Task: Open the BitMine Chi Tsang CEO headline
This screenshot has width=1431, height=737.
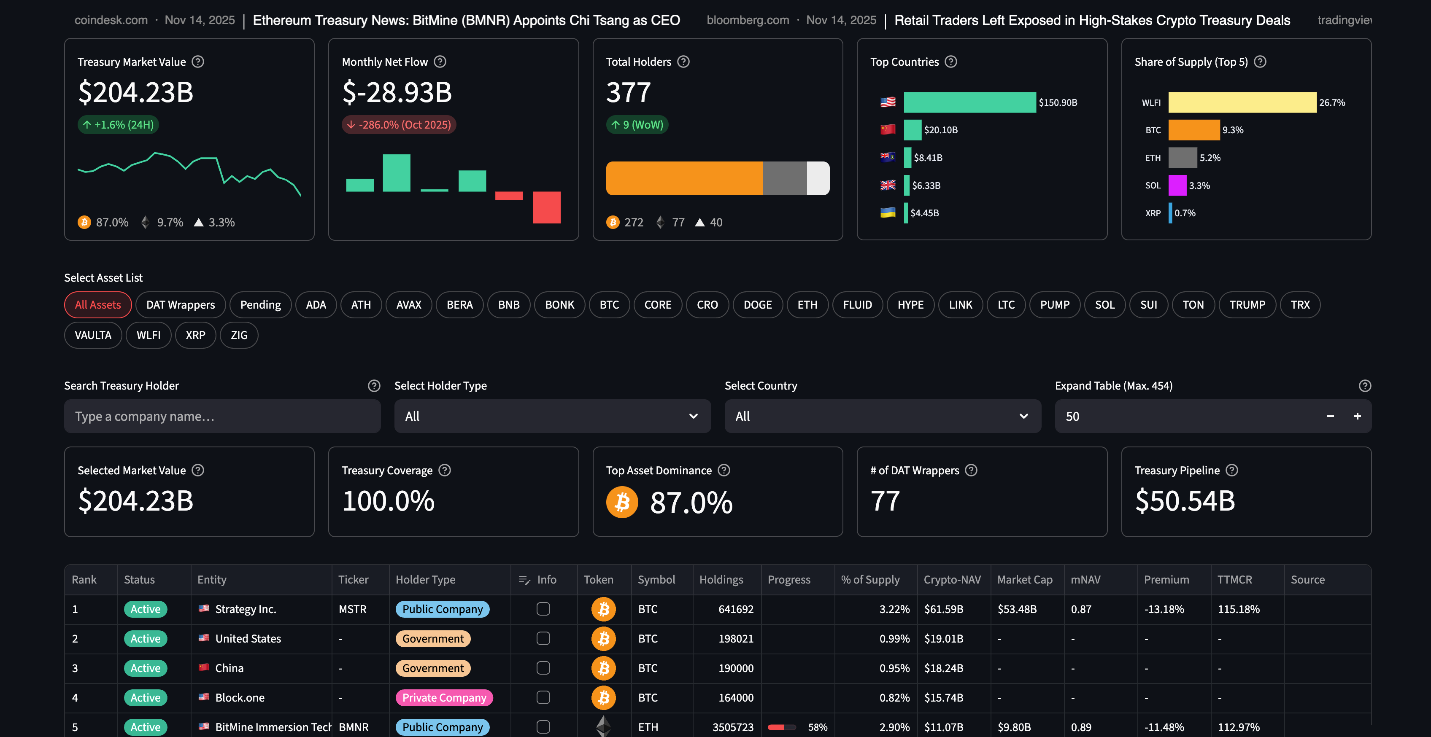Action: pyautogui.click(x=466, y=21)
